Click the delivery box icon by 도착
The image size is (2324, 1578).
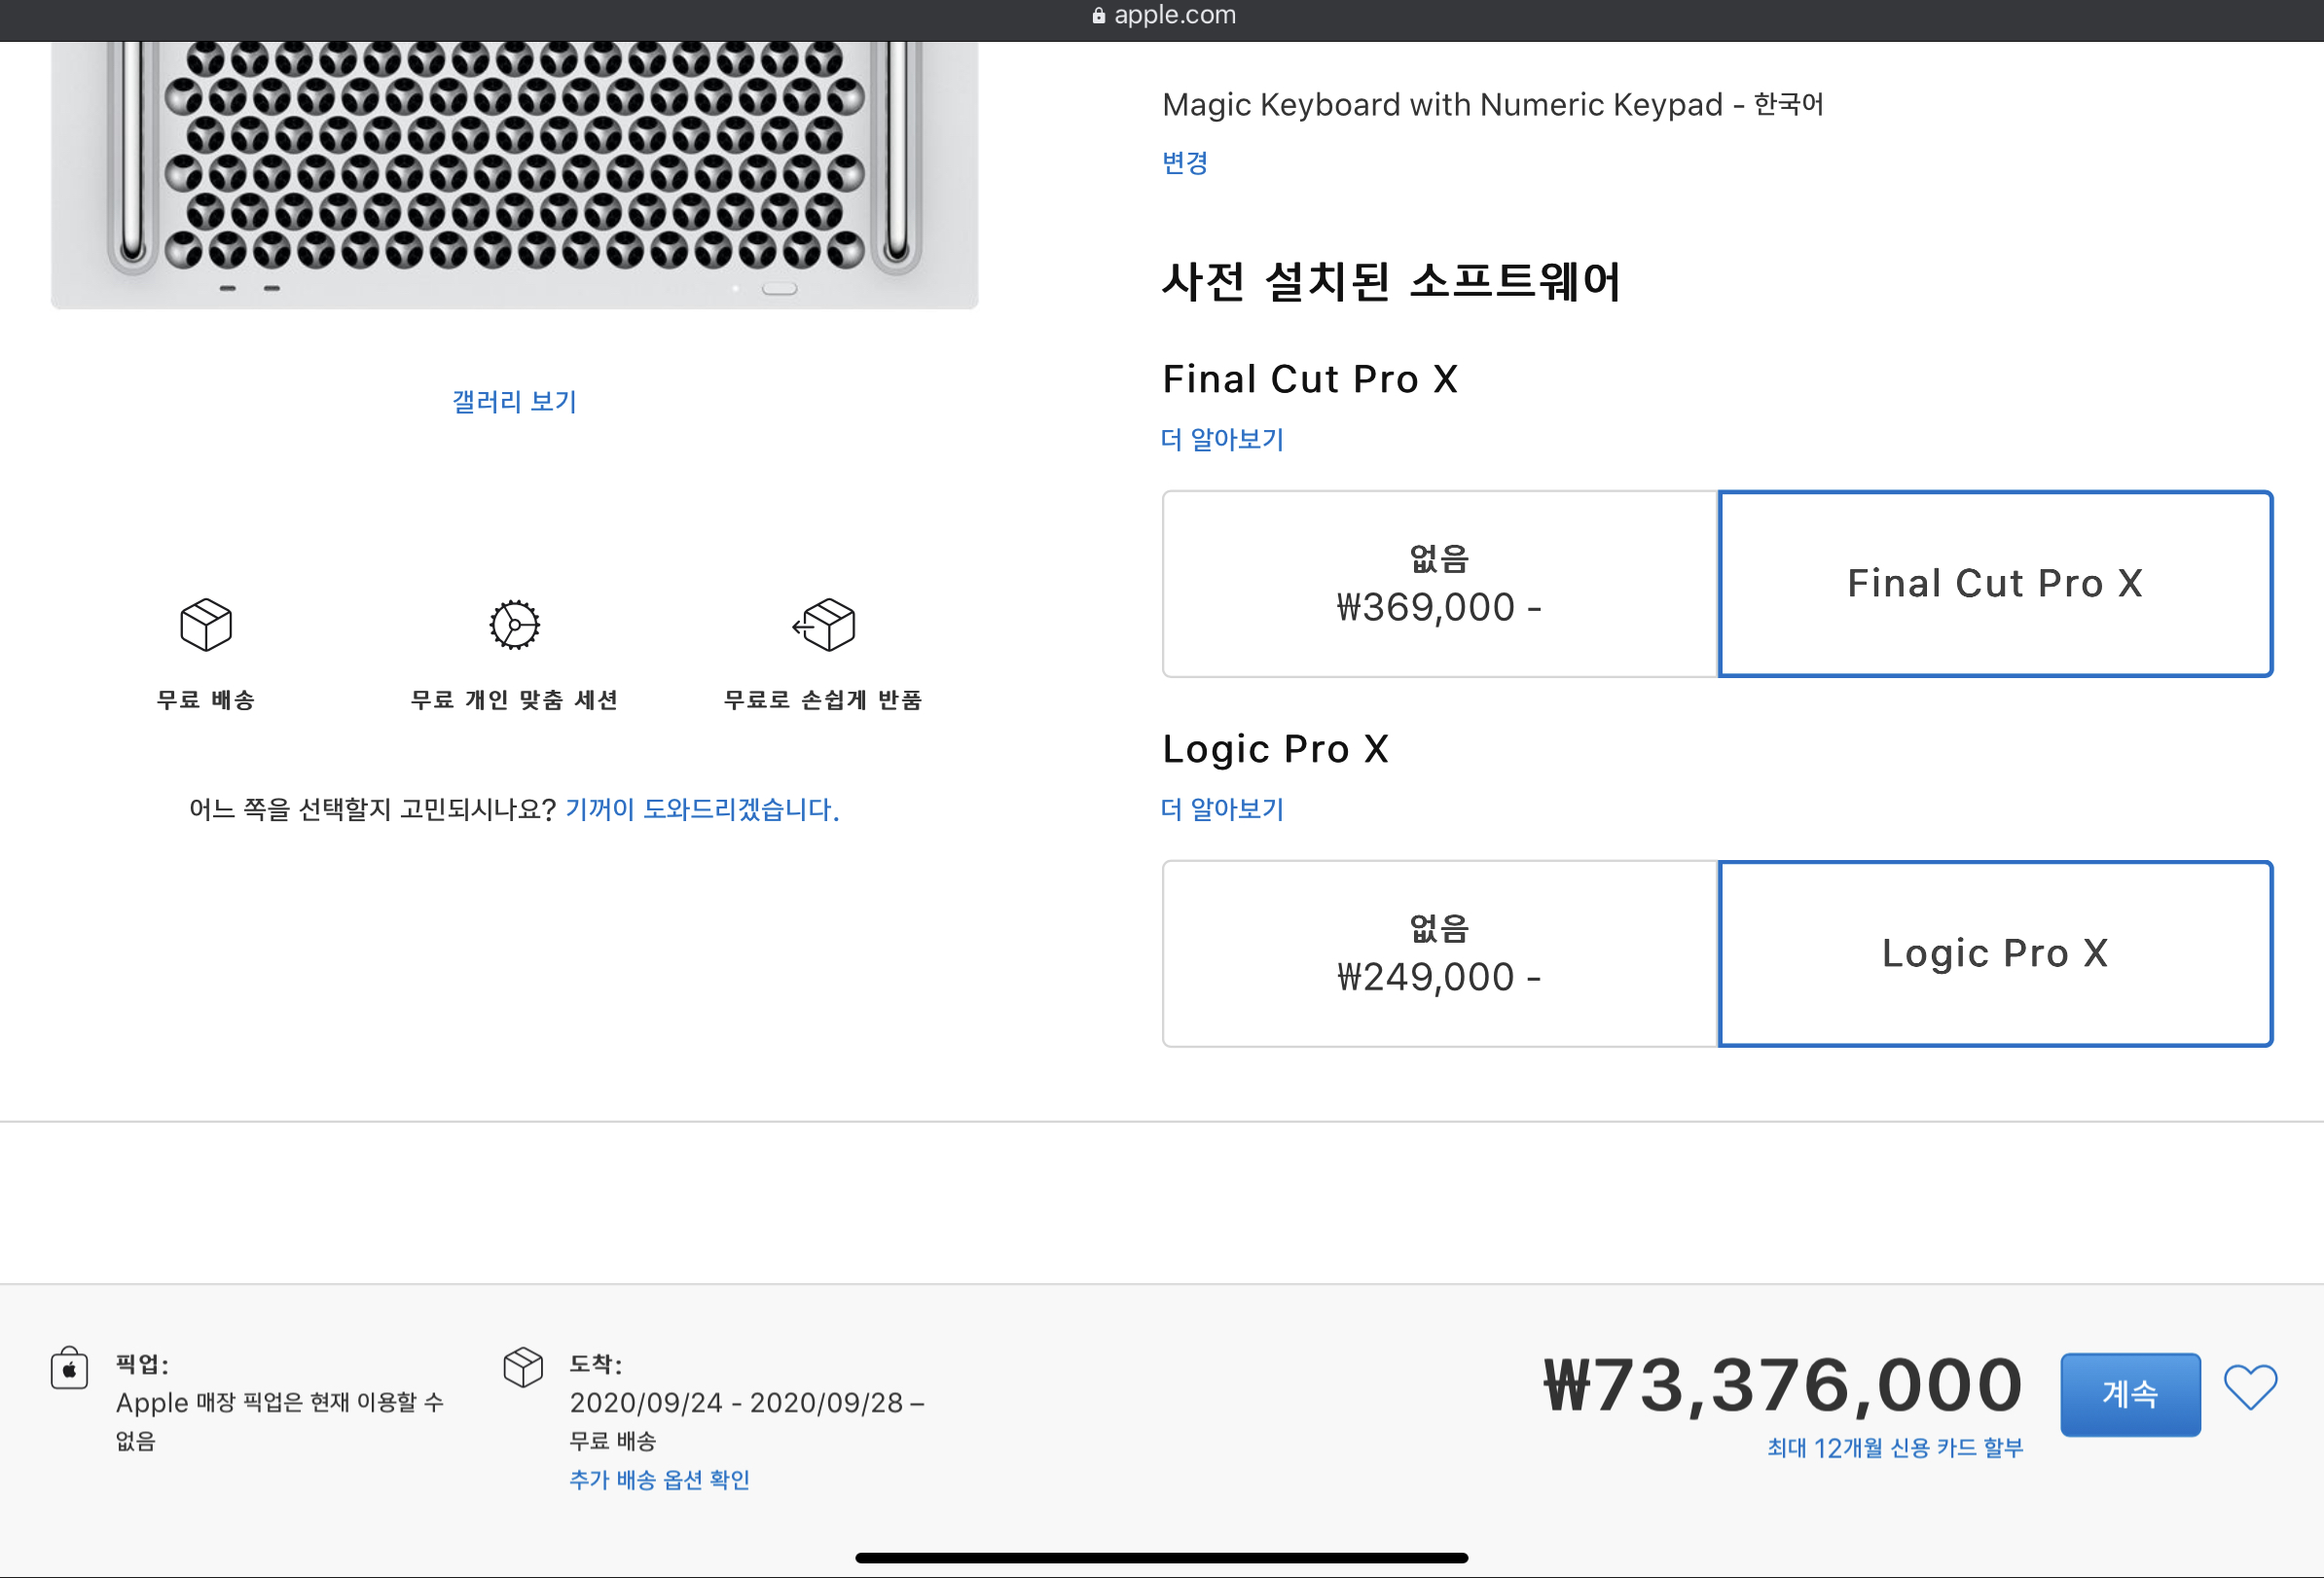tap(523, 1367)
